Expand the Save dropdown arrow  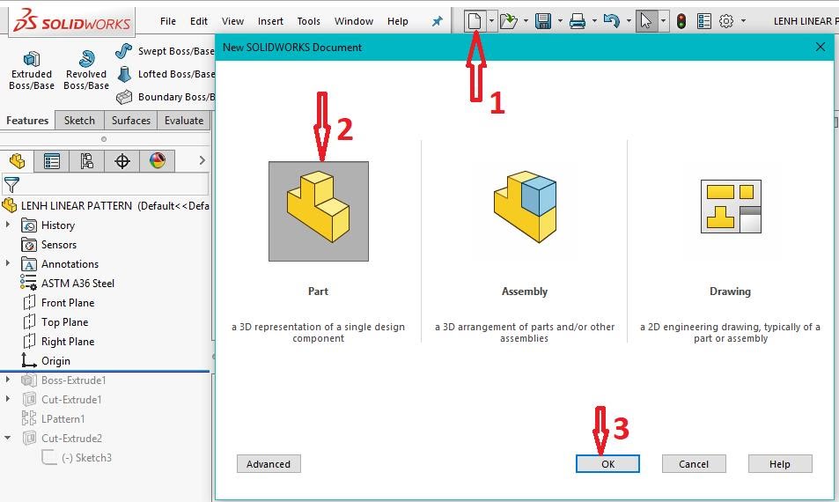click(560, 21)
